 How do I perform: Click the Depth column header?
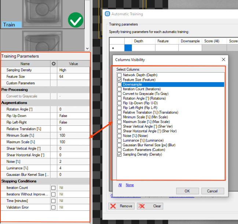tap(139, 41)
